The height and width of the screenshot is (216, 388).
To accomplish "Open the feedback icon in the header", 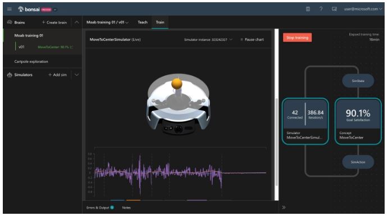I will 334,9.
